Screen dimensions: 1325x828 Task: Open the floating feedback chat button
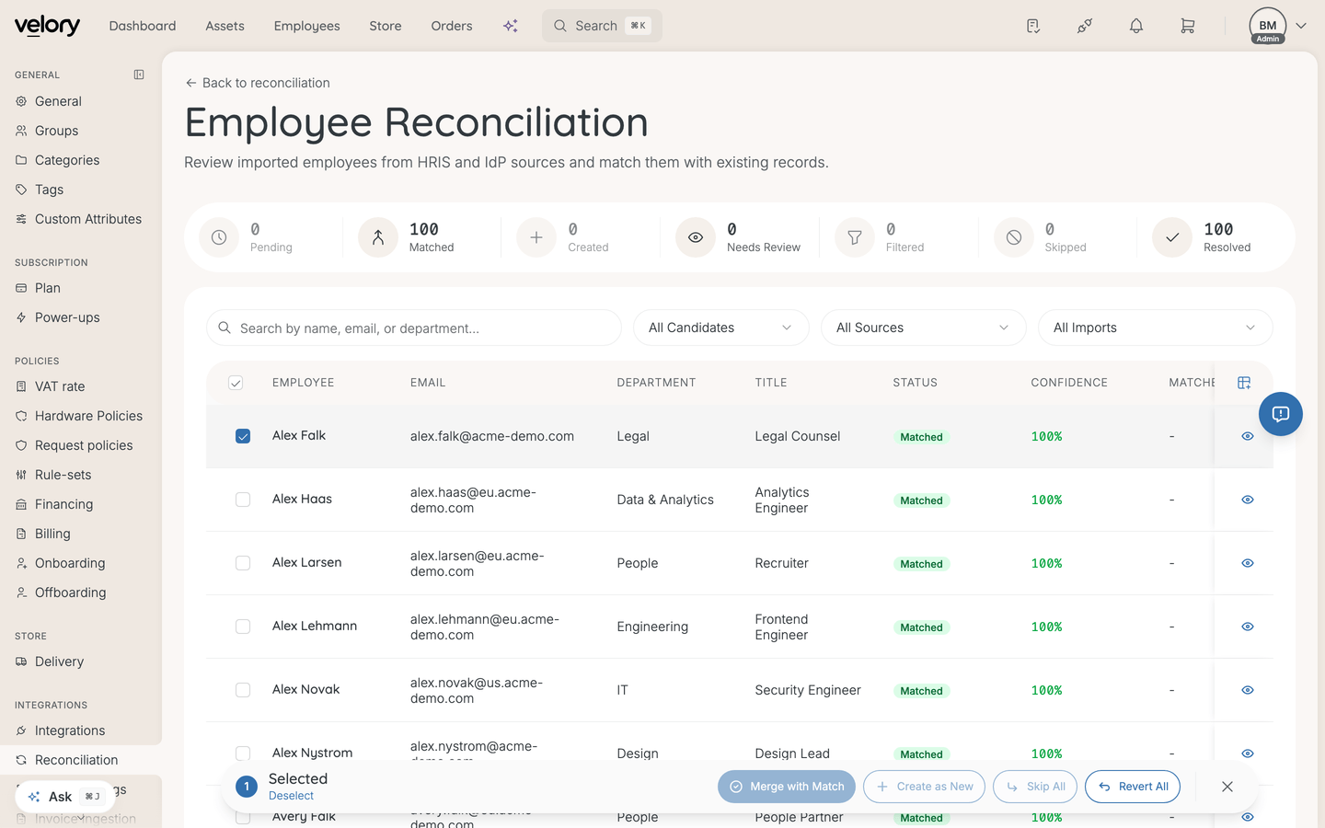click(1281, 414)
